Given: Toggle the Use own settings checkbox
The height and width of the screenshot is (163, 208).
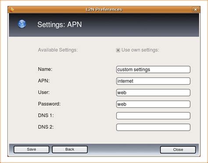Looking at the screenshot, I should tap(118, 50).
